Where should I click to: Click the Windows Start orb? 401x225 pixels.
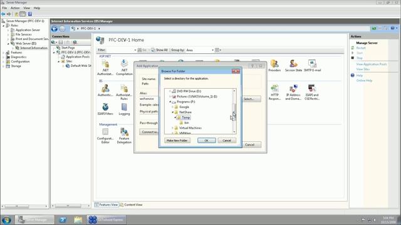(6, 219)
